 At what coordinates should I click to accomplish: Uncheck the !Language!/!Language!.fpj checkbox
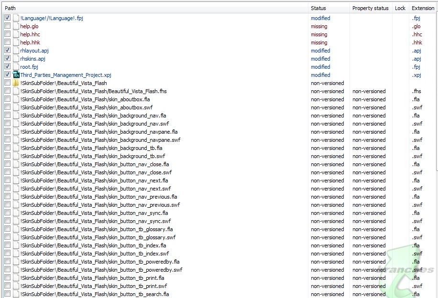click(x=7, y=18)
